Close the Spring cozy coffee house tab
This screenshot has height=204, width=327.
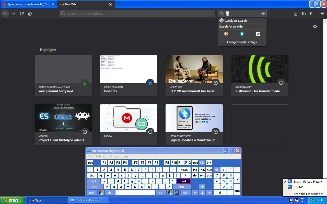[x=53, y=4]
